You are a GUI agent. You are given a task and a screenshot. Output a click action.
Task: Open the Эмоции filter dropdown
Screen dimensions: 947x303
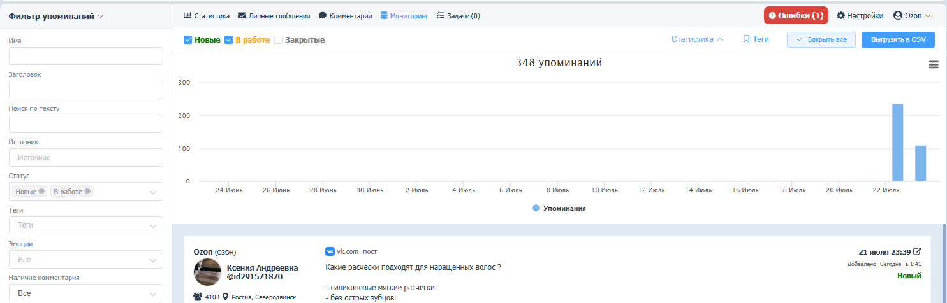(x=86, y=260)
